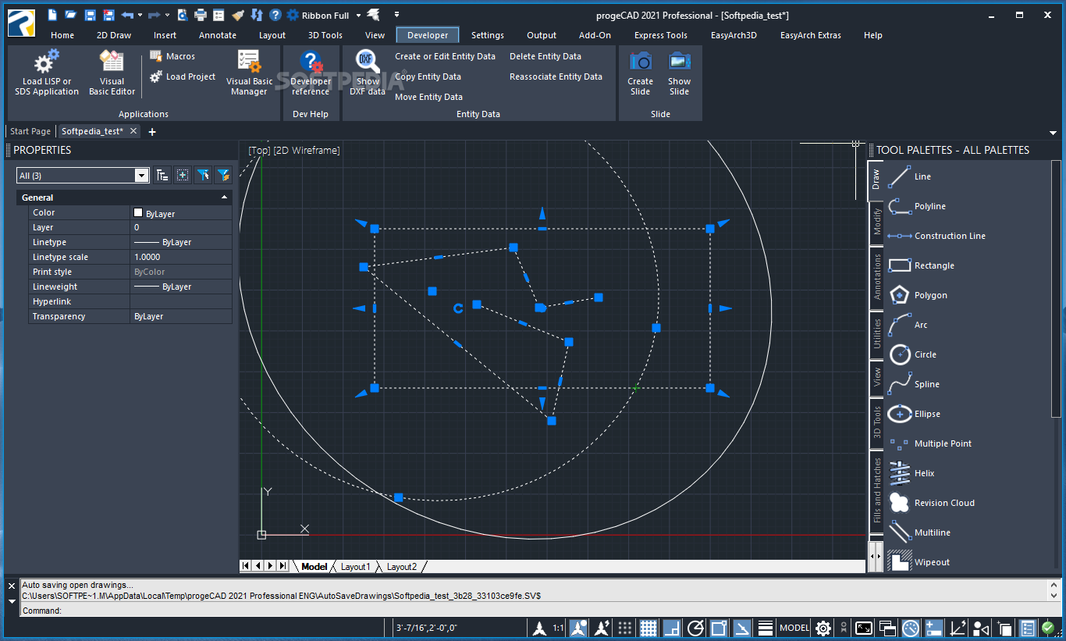Screen dimensions: 1066x641
Task: Click the Load LISP or SDS Application icon
Action: tap(46, 61)
